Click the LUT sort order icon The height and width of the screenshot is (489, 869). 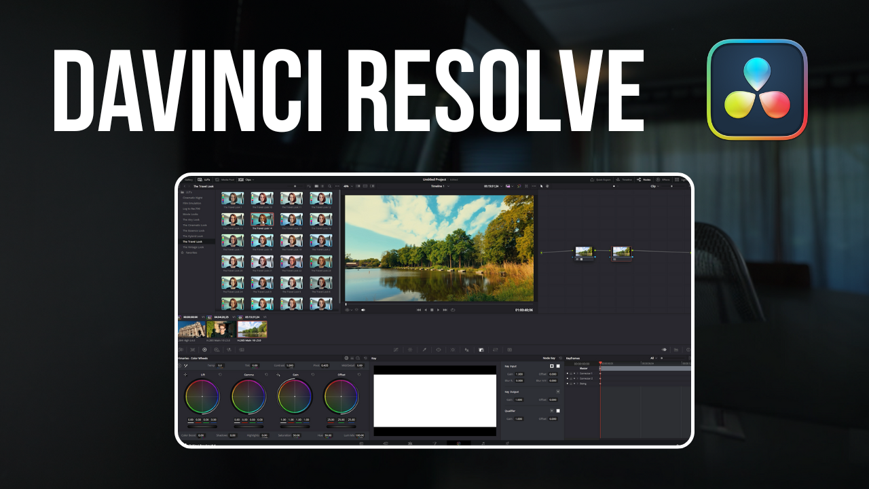click(x=308, y=186)
